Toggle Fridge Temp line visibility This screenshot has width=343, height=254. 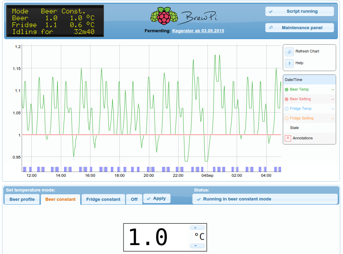click(309, 109)
